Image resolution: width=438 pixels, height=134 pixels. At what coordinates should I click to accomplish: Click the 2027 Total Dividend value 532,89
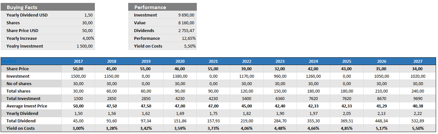pyautogui.click(x=418, y=121)
